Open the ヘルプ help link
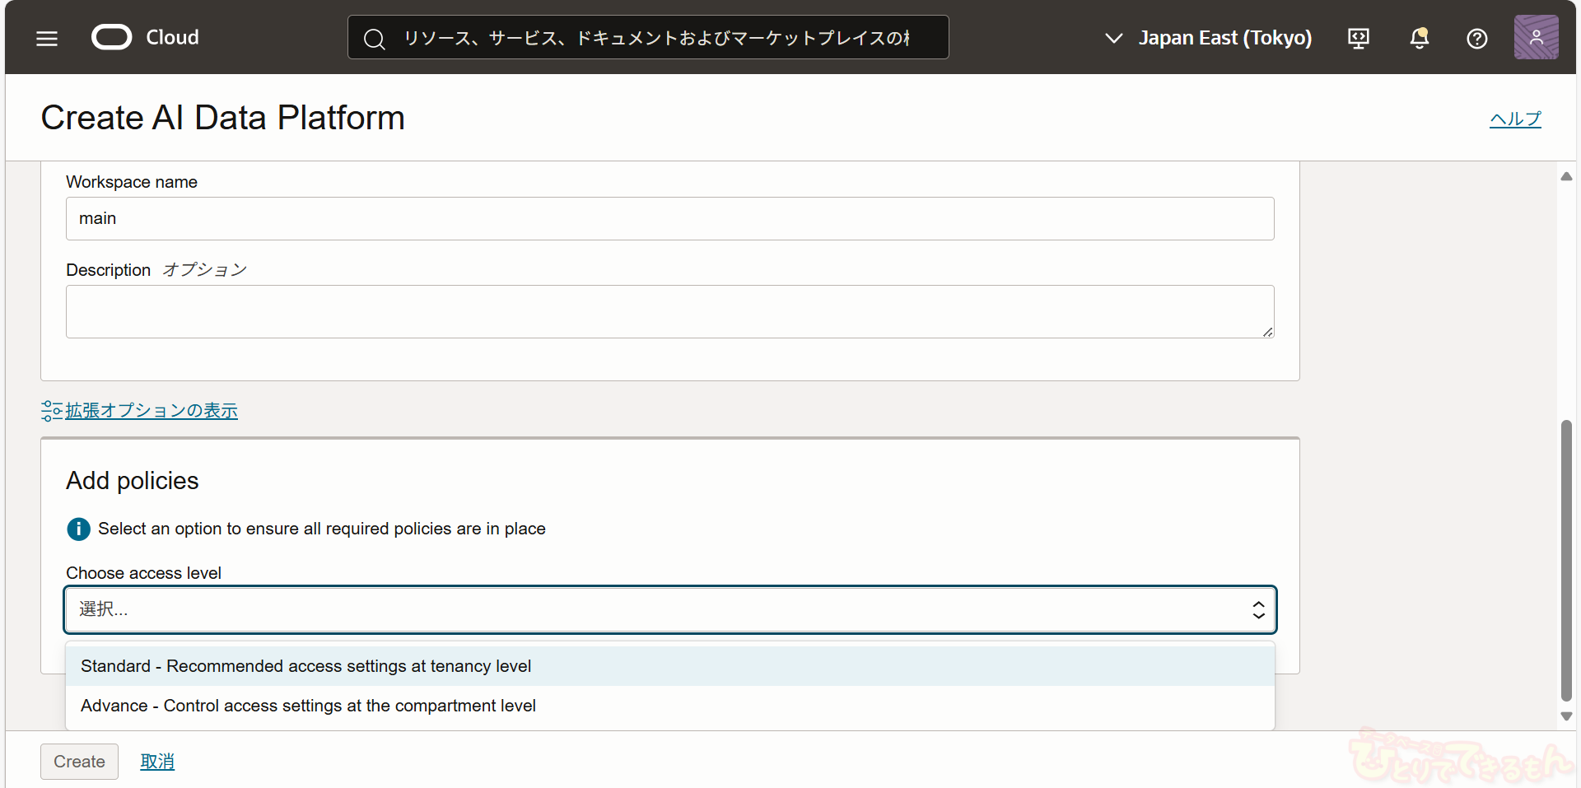The height and width of the screenshot is (788, 1581). tap(1514, 119)
